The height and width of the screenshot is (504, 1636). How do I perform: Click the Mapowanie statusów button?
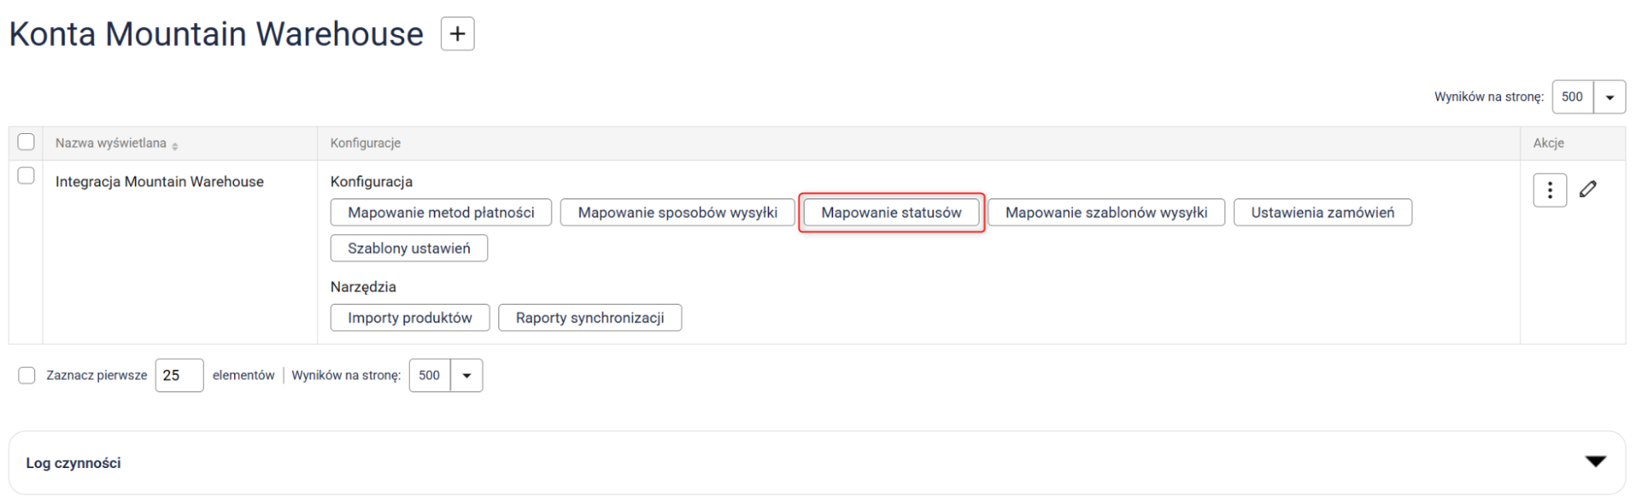pyautogui.click(x=890, y=212)
